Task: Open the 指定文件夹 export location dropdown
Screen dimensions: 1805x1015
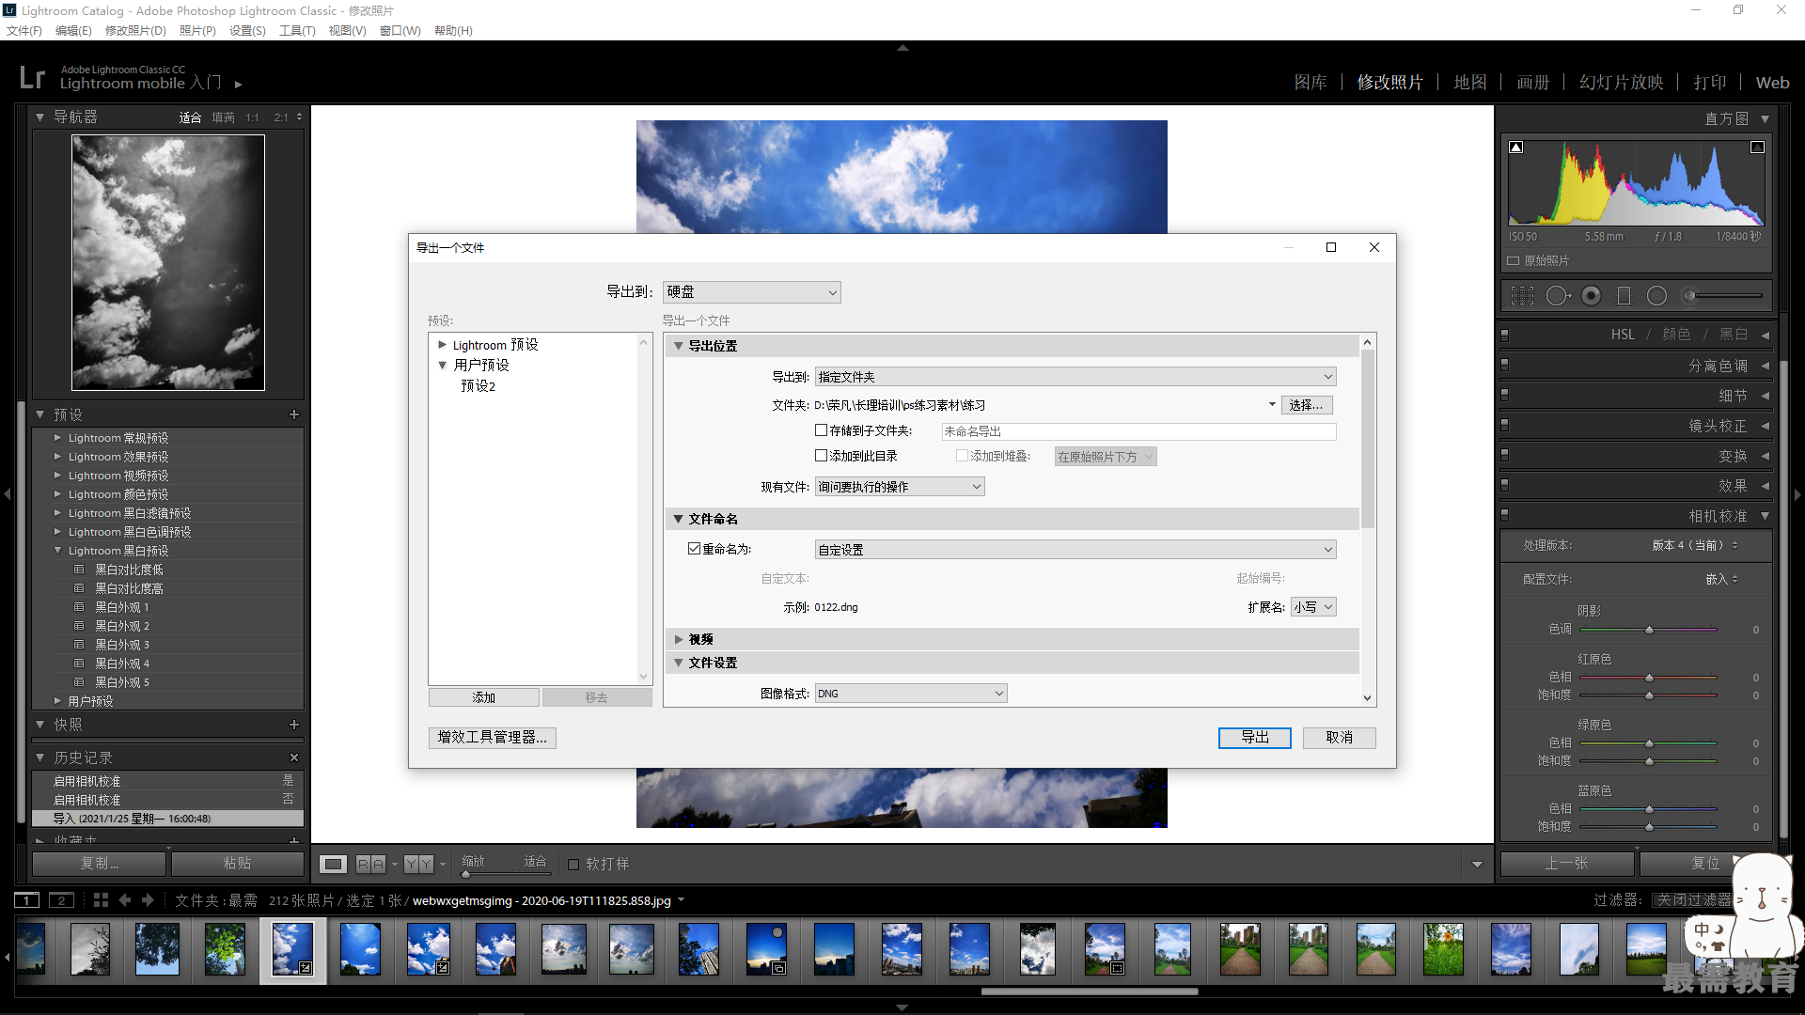Action: 1075,377
